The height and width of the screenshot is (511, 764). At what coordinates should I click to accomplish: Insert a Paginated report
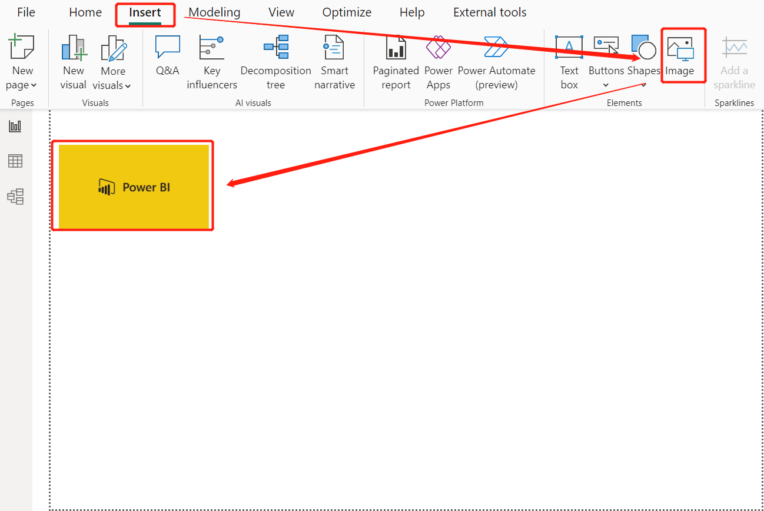[x=396, y=62]
